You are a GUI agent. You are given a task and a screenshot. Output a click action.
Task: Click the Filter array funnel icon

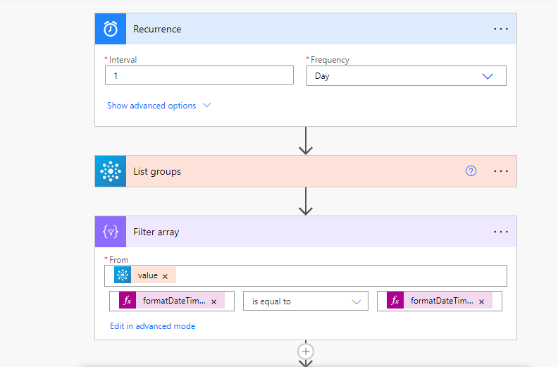111,232
